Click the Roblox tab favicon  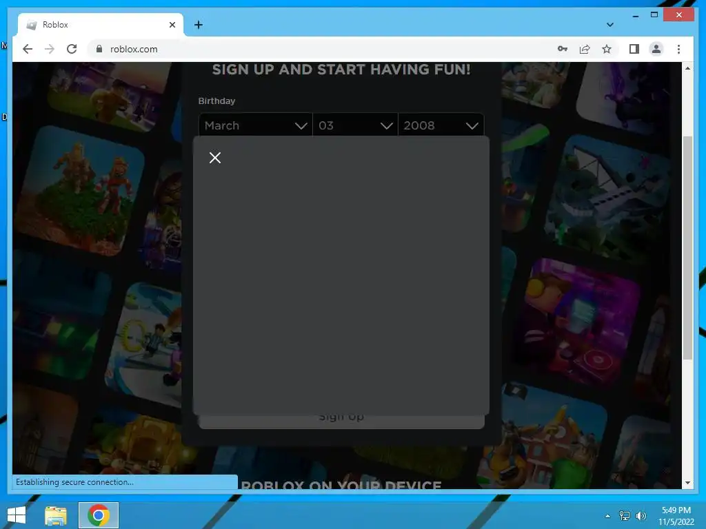point(32,25)
